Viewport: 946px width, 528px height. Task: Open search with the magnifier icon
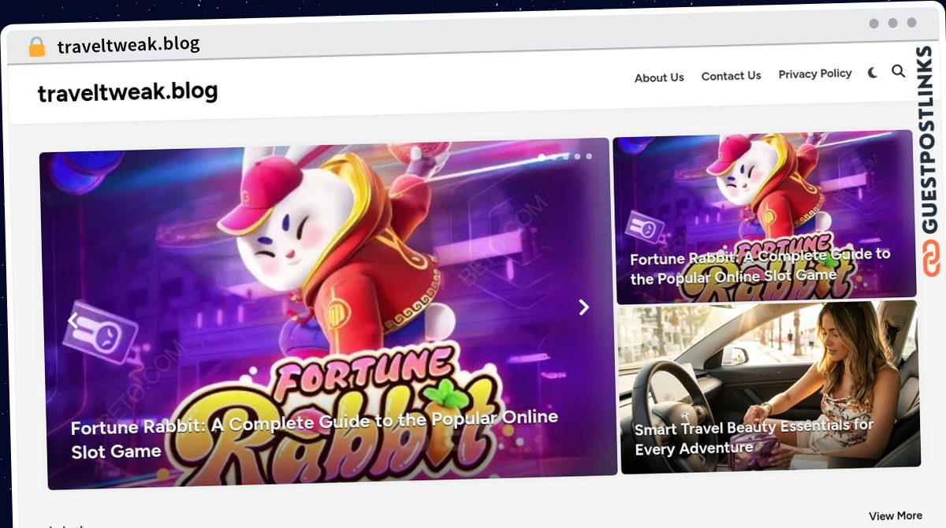(x=898, y=71)
